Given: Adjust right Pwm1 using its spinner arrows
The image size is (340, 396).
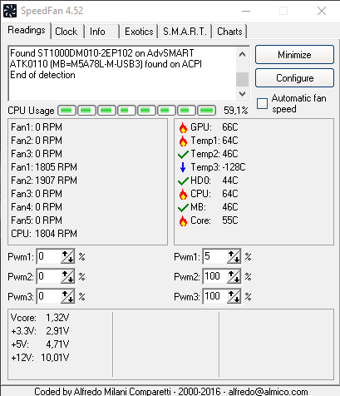Looking at the screenshot, I should [x=234, y=256].
